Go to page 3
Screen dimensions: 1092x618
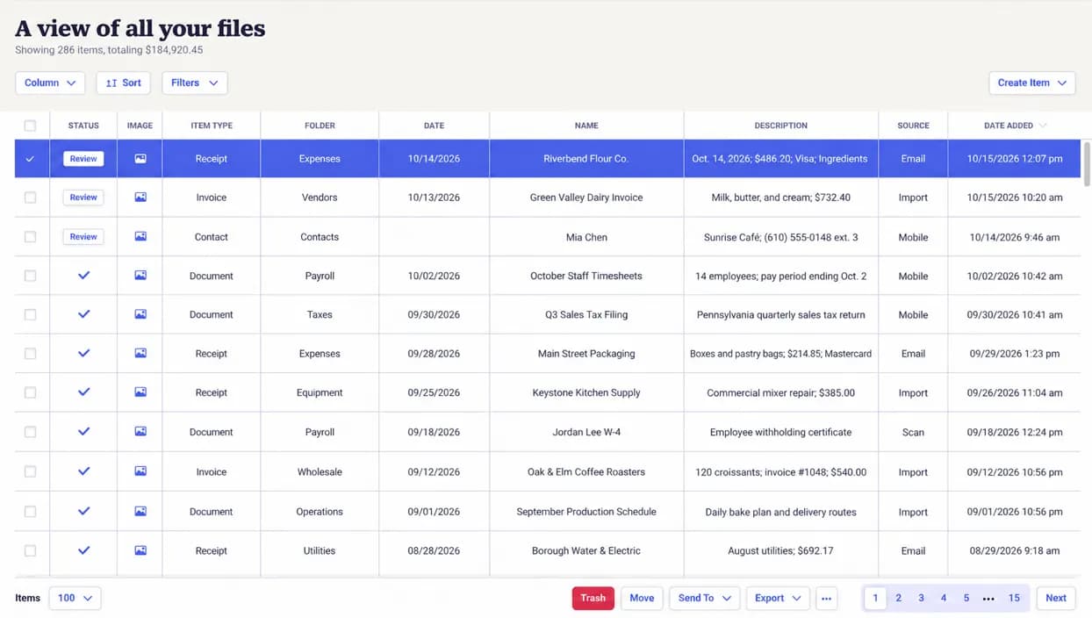[x=921, y=598]
